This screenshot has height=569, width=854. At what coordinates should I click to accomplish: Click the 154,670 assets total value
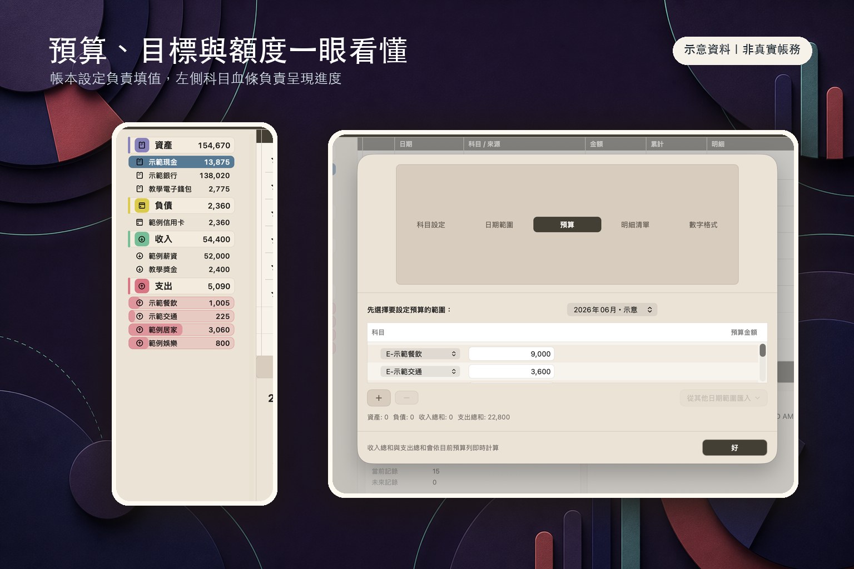[214, 146]
